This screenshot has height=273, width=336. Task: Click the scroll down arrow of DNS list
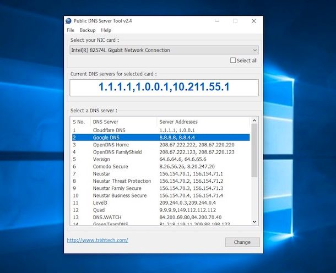point(254,222)
